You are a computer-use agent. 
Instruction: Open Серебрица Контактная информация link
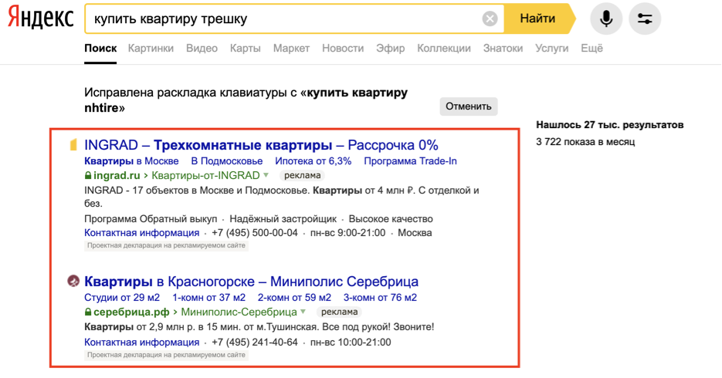pos(142,343)
